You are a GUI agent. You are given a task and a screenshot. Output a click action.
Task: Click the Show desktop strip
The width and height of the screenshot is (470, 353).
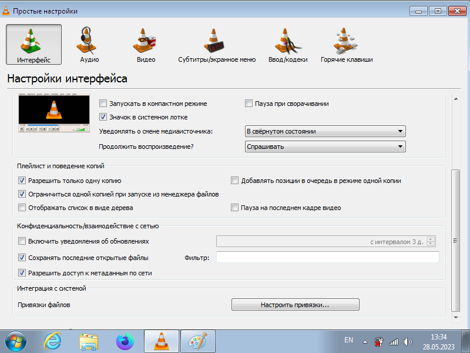point(466,341)
